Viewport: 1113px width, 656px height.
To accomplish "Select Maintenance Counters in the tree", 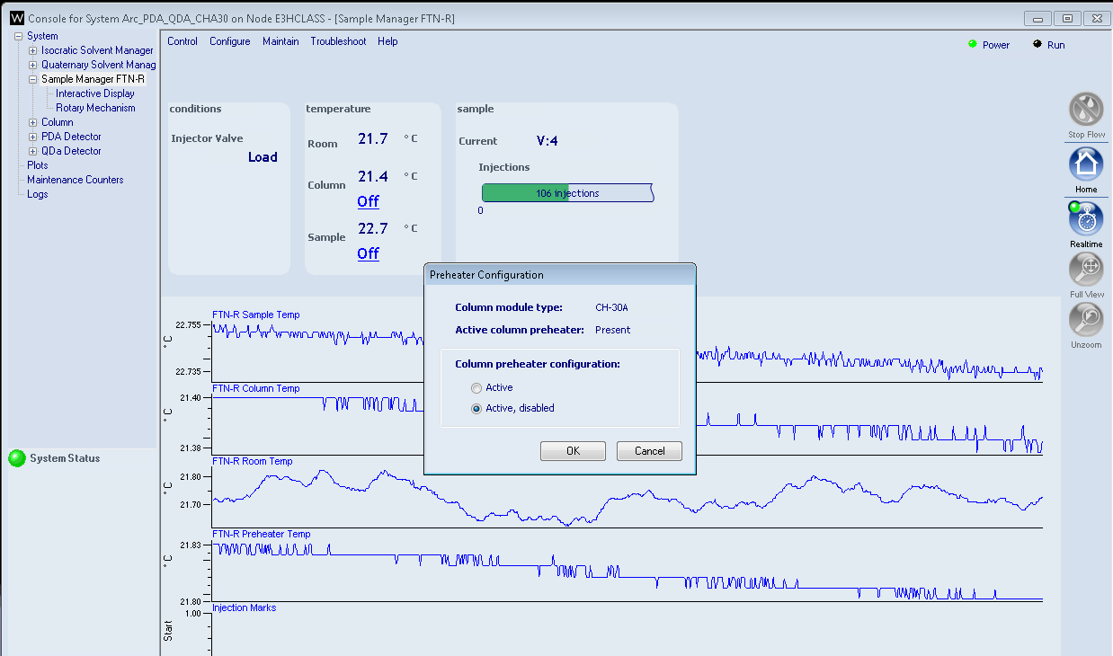I will coord(76,180).
